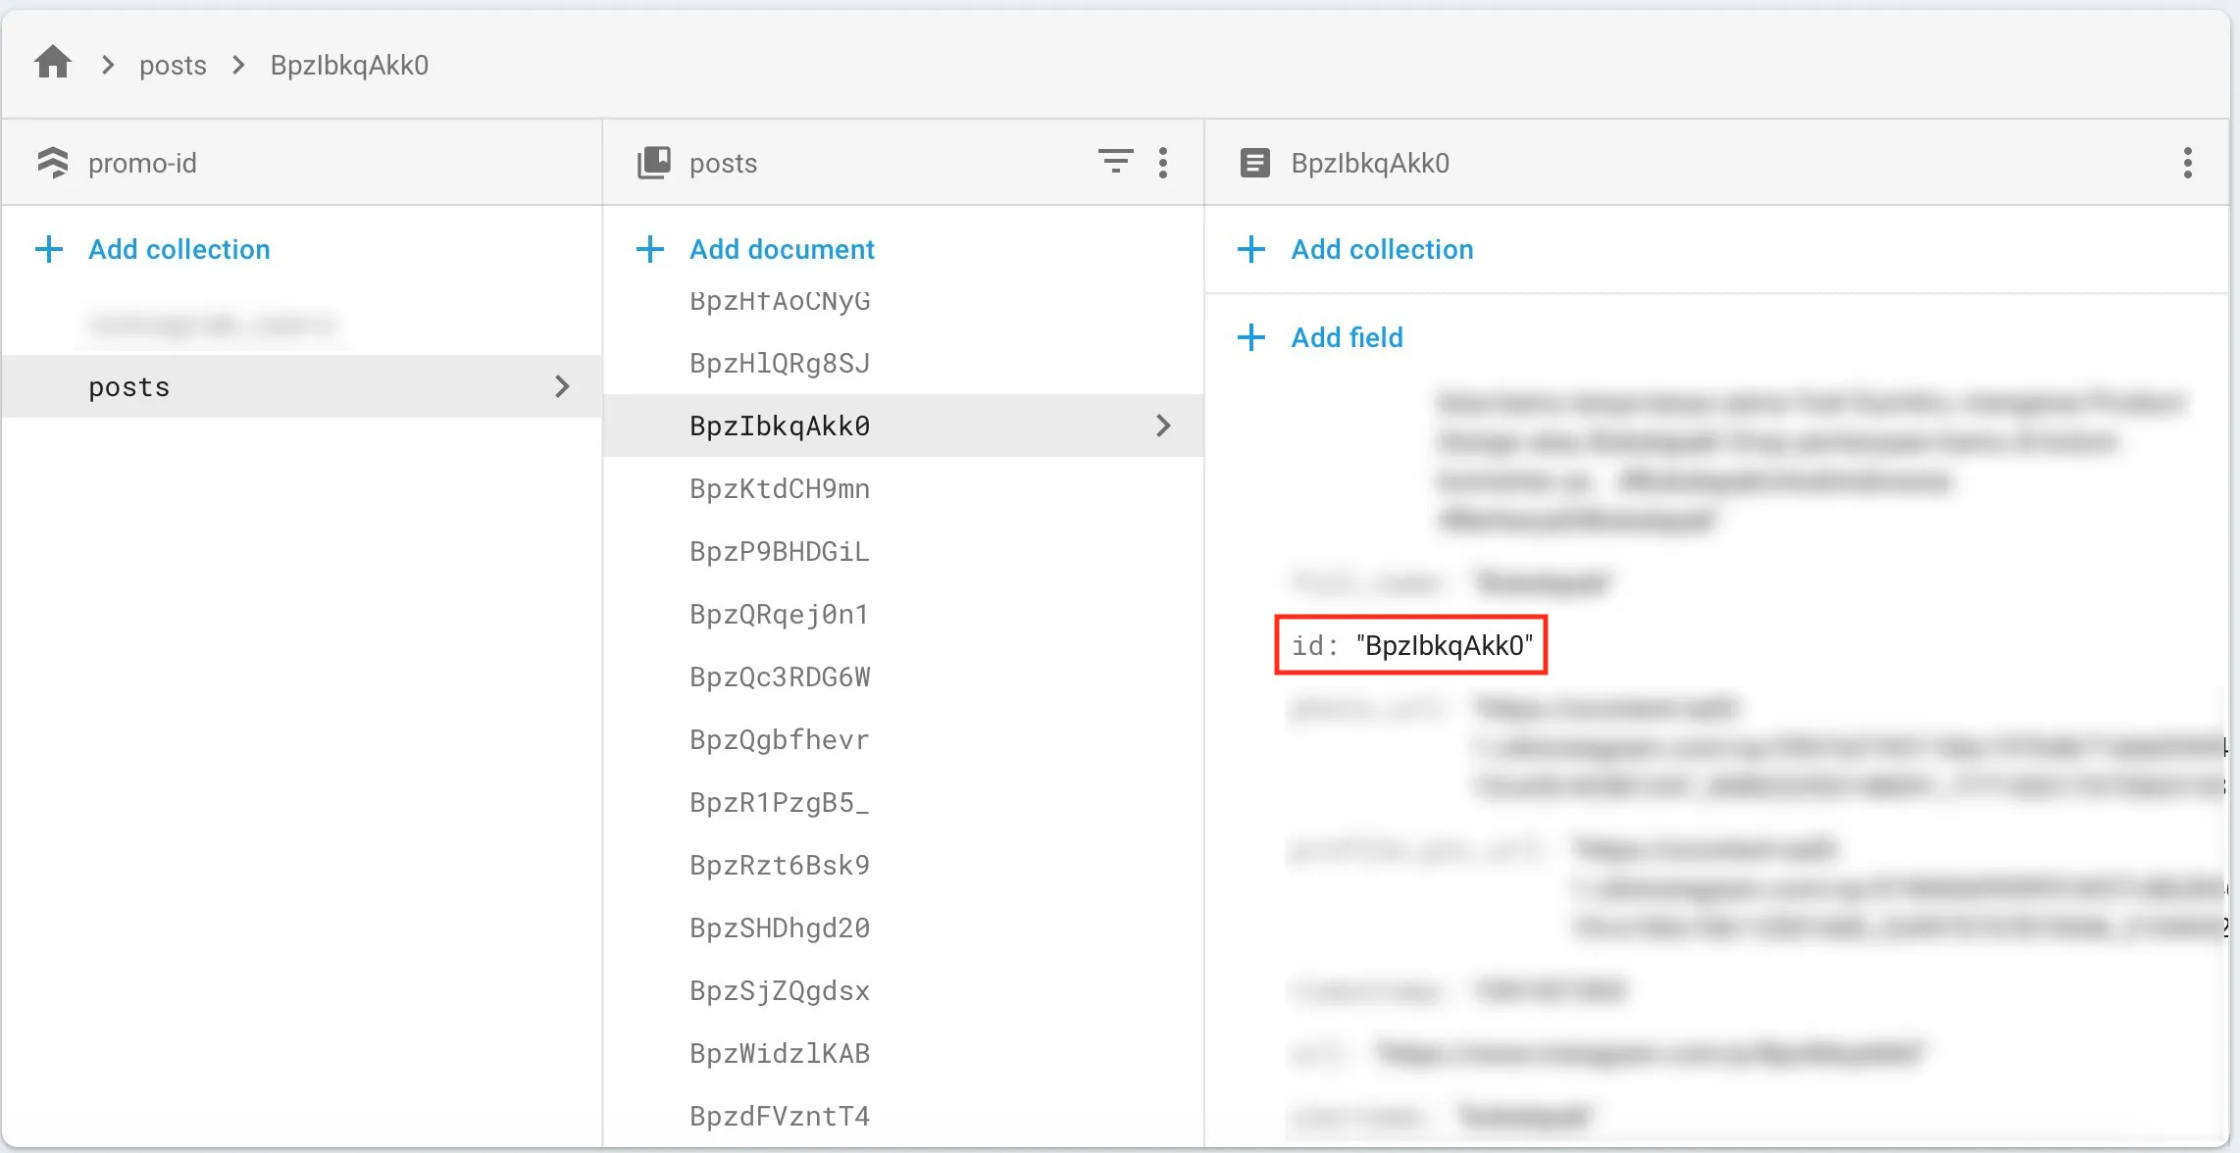Screen dimensions: 2240x1153
Task: Open document BpzWidzlKAB
Action: [780, 1053]
